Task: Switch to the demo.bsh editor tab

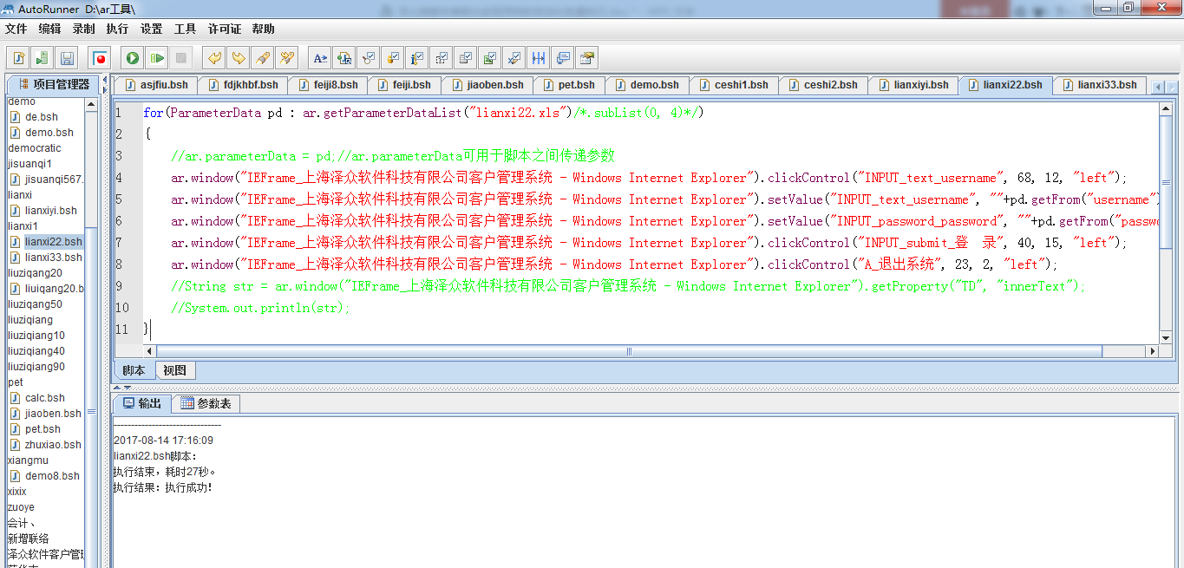Action: [x=646, y=85]
